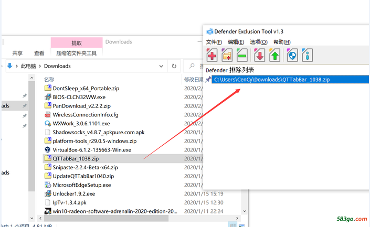Sort by the 名称 column header
Image resolution: width=370 pixels, height=227 pixels.
point(49,80)
